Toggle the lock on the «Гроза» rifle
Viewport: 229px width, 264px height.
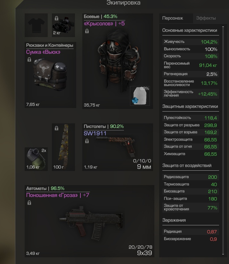coord(29,203)
